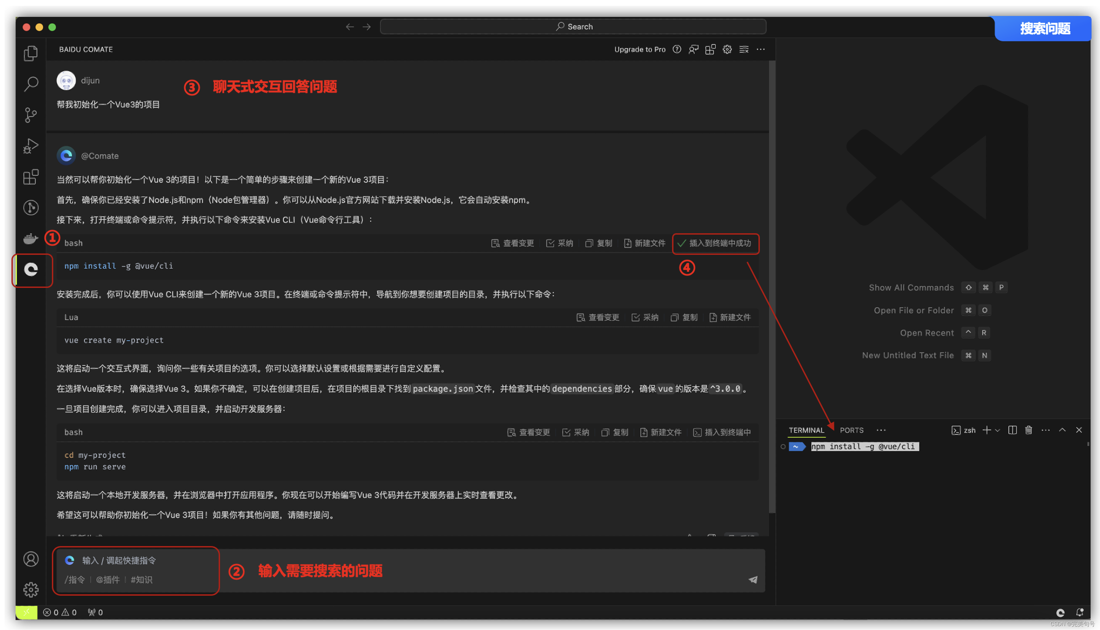This screenshot has height=630, width=1100.
Task: Click Upgrade to Pro link
Action: click(x=640, y=49)
